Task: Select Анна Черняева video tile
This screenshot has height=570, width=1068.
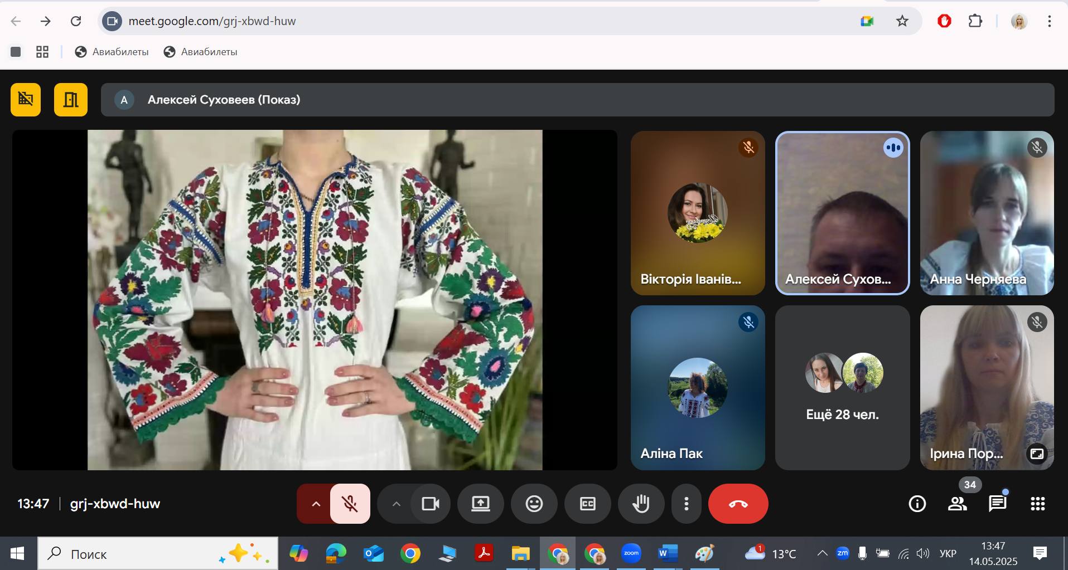Action: (x=987, y=213)
